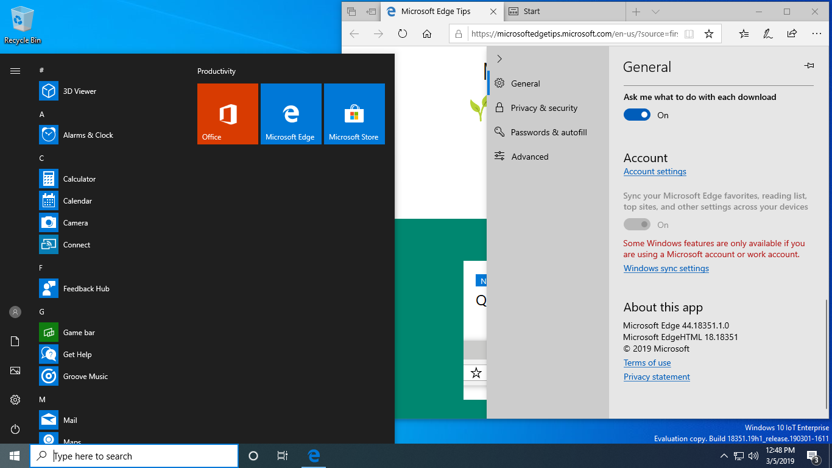Share this page using the share icon
Viewport: 832px width, 468px height.
(x=792, y=34)
